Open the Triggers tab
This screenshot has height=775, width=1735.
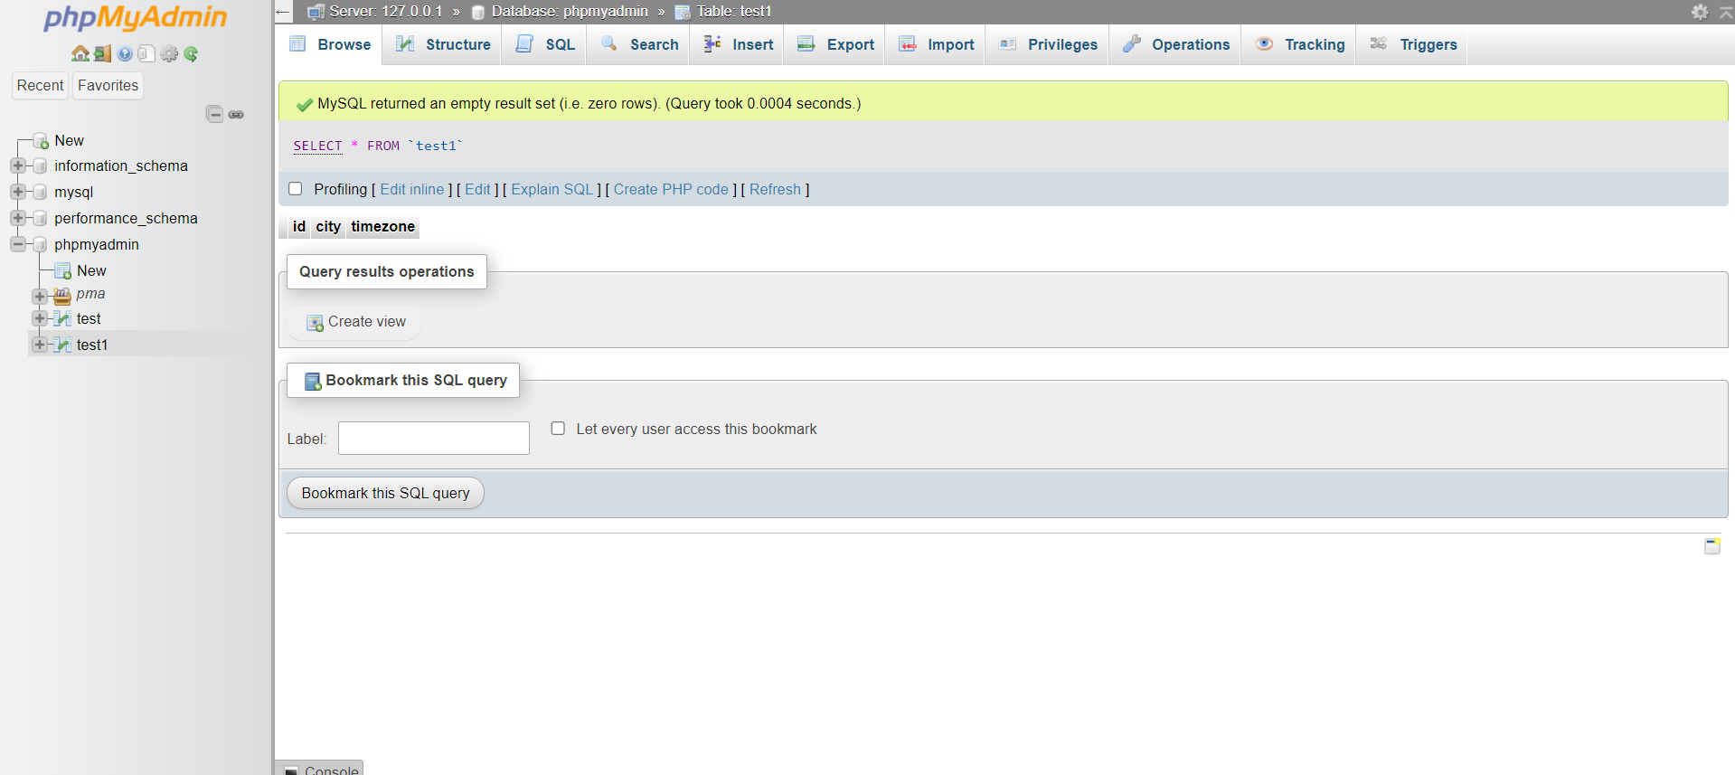1413,44
